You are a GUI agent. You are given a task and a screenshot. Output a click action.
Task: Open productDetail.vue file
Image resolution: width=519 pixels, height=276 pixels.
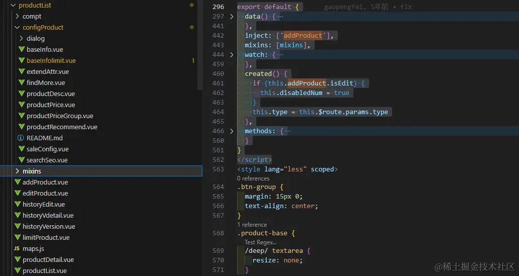(48, 259)
